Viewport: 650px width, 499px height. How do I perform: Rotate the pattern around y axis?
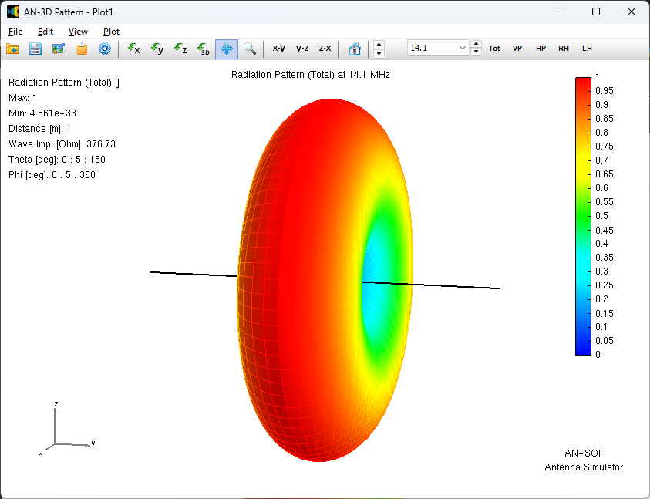click(x=157, y=49)
